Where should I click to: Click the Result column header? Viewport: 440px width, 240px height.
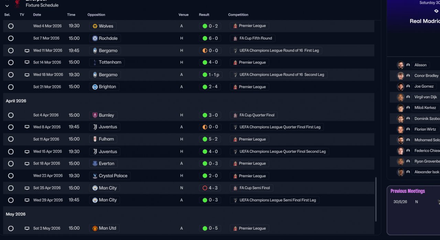(x=204, y=15)
